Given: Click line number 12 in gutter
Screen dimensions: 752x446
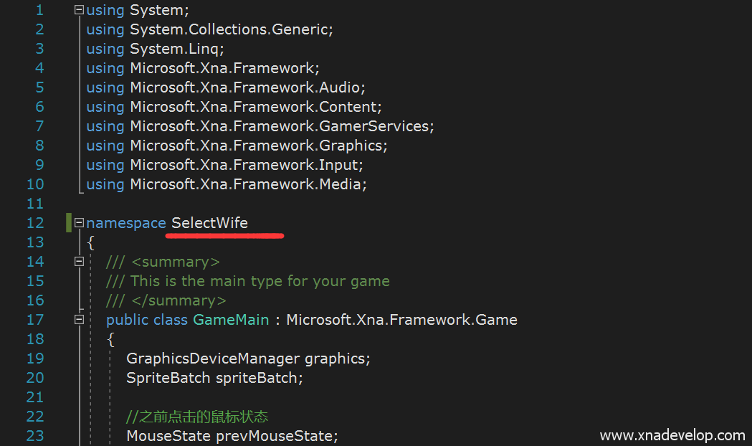Looking at the screenshot, I should coord(35,223).
